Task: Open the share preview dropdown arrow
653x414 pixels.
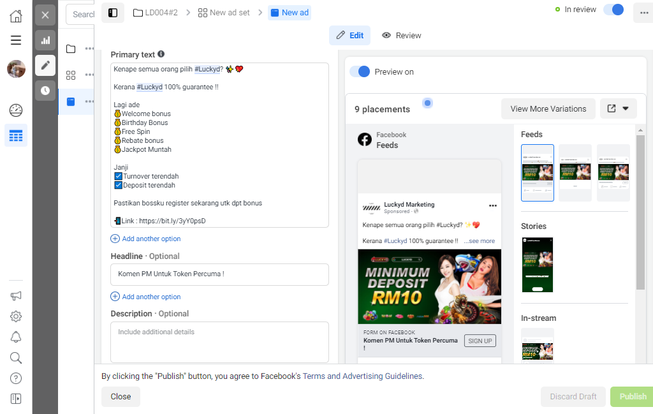Action: point(626,108)
